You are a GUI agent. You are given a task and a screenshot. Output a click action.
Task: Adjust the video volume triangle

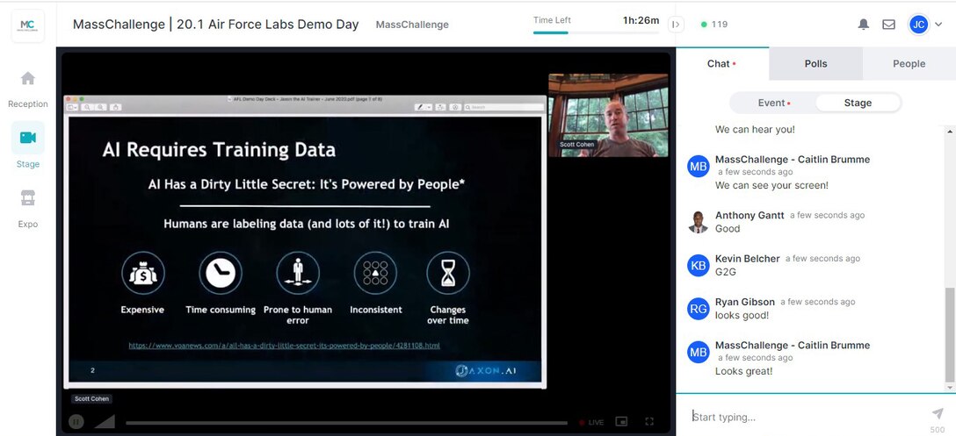(105, 421)
